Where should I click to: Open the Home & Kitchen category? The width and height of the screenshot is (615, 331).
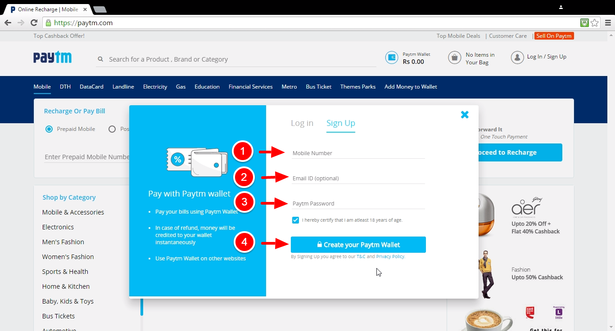66,286
